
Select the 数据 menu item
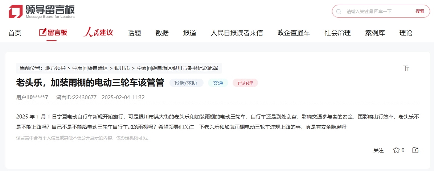[x=162, y=33]
